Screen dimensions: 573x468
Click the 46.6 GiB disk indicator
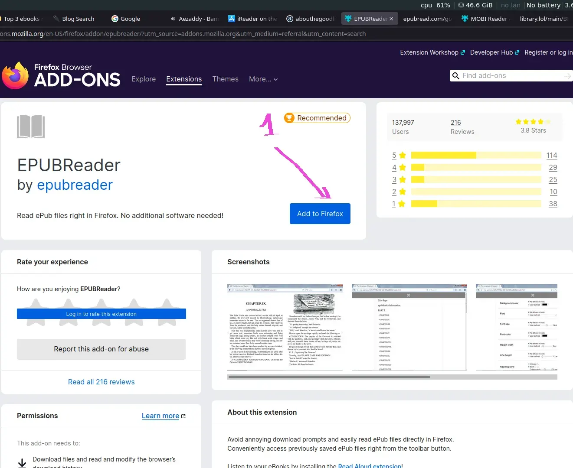[475, 5]
